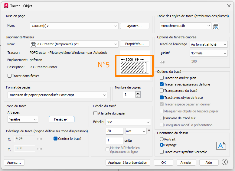
Task: Click the Traceur value PDFCreator pilote text
Action: click(68, 53)
